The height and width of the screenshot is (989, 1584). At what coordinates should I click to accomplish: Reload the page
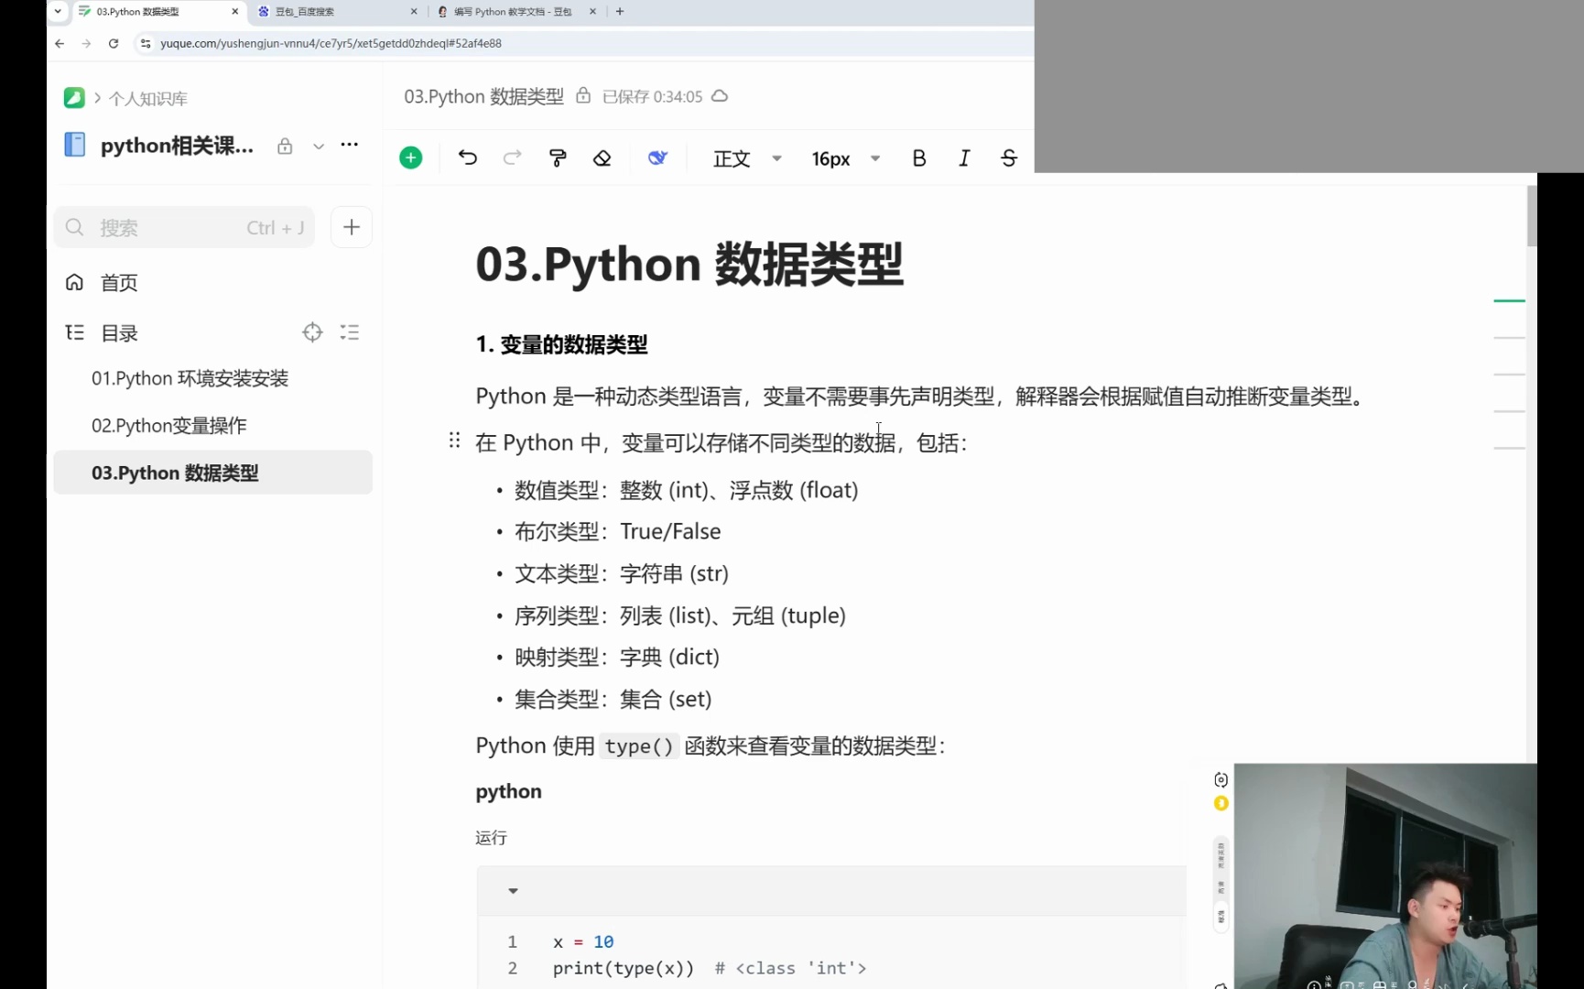[x=114, y=43]
